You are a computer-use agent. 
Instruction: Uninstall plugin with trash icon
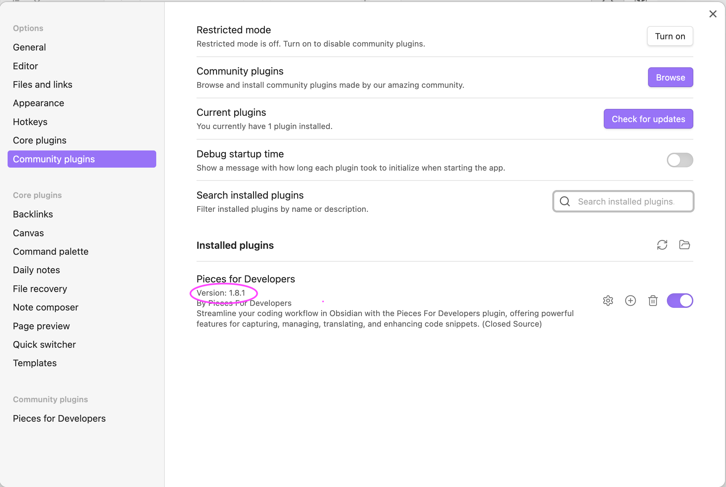pyautogui.click(x=653, y=300)
